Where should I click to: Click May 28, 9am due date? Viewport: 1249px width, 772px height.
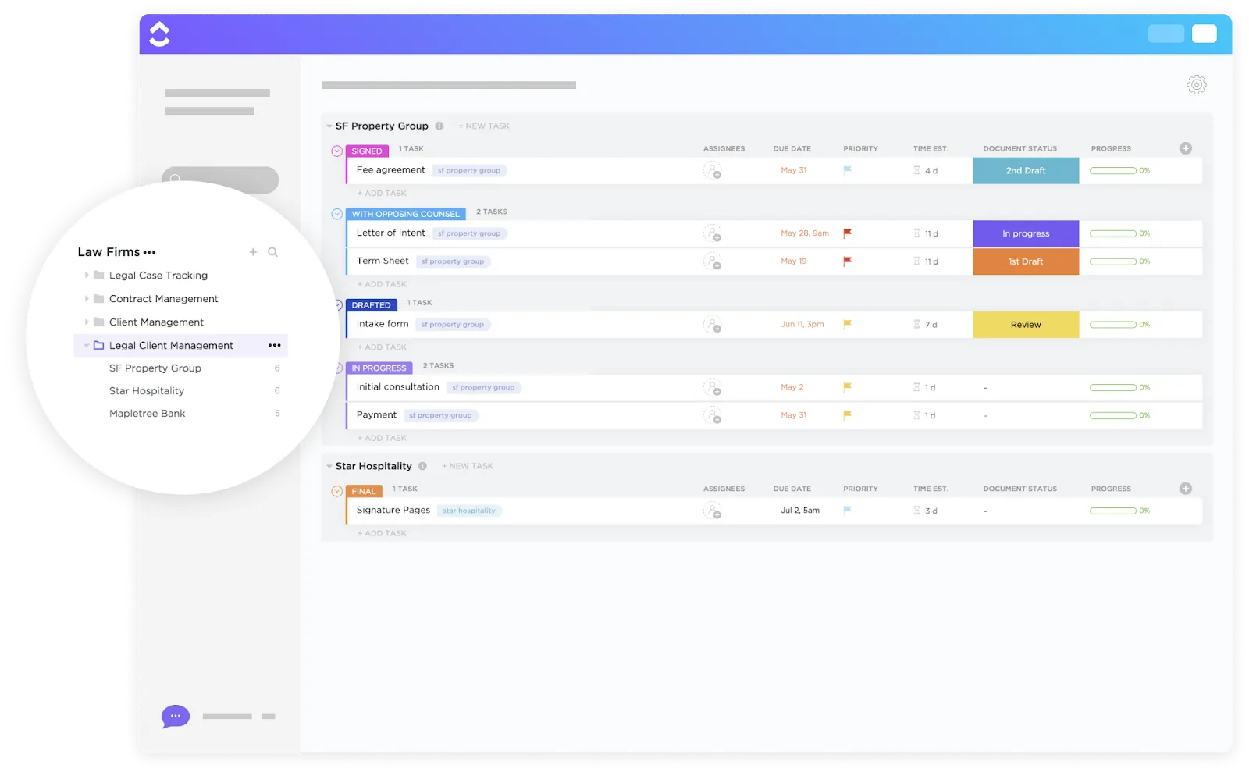[x=805, y=233]
